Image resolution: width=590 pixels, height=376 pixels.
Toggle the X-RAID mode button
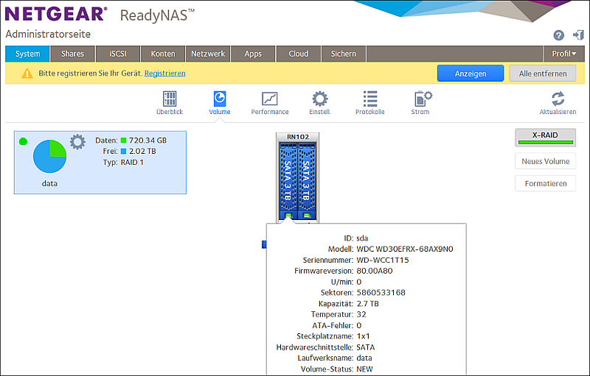point(545,138)
